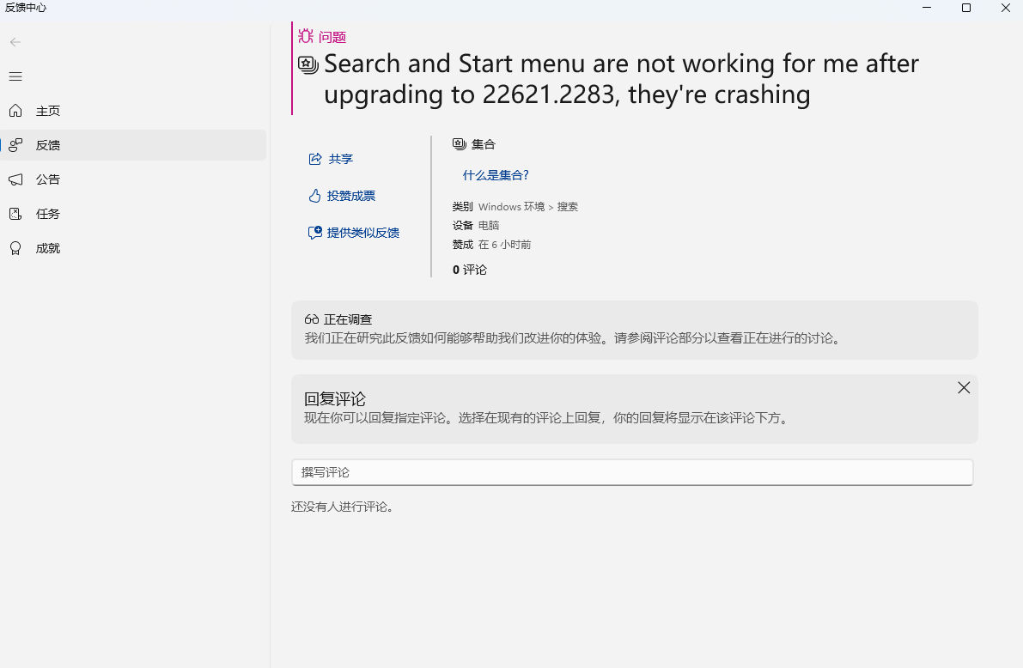The image size is (1023, 668).
Task: Share this feedback via 共享
Action: click(x=331, y=159)
